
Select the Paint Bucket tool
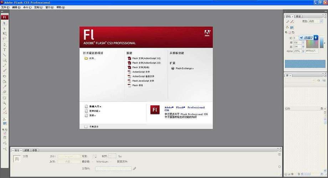4,82
